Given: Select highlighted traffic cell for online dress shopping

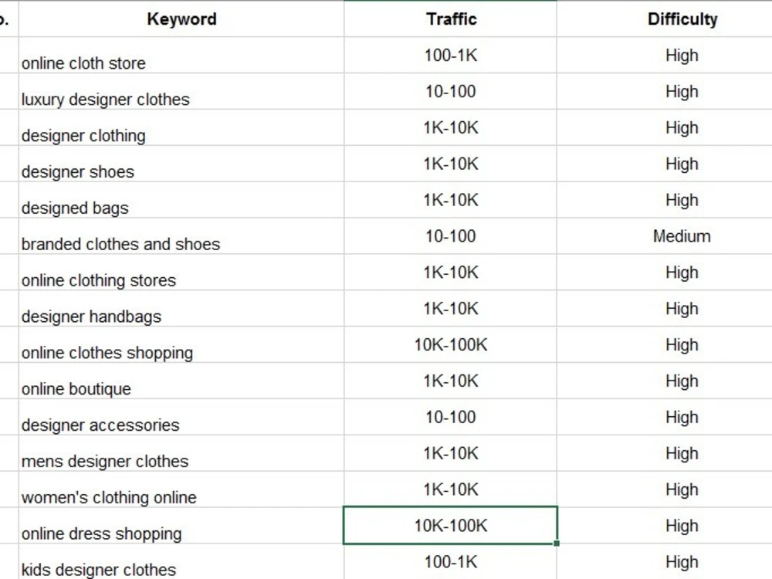Looking at the screenshot, I should [x=451, y=525].
